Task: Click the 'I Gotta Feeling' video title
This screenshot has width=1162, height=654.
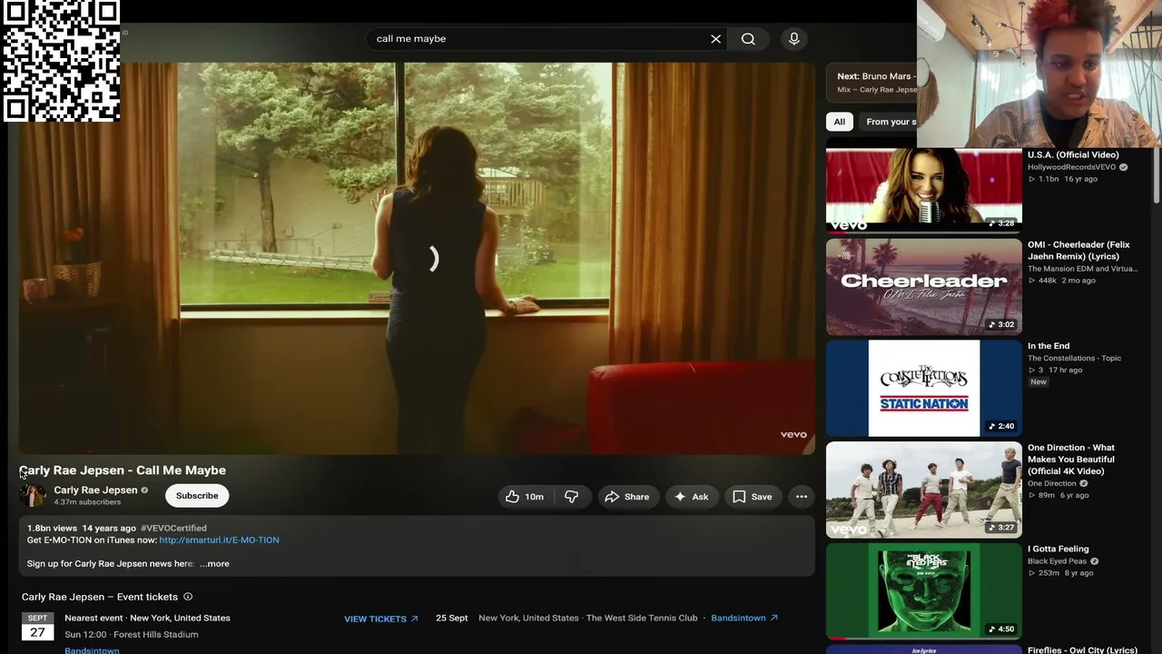Action: click(1059, 549)
